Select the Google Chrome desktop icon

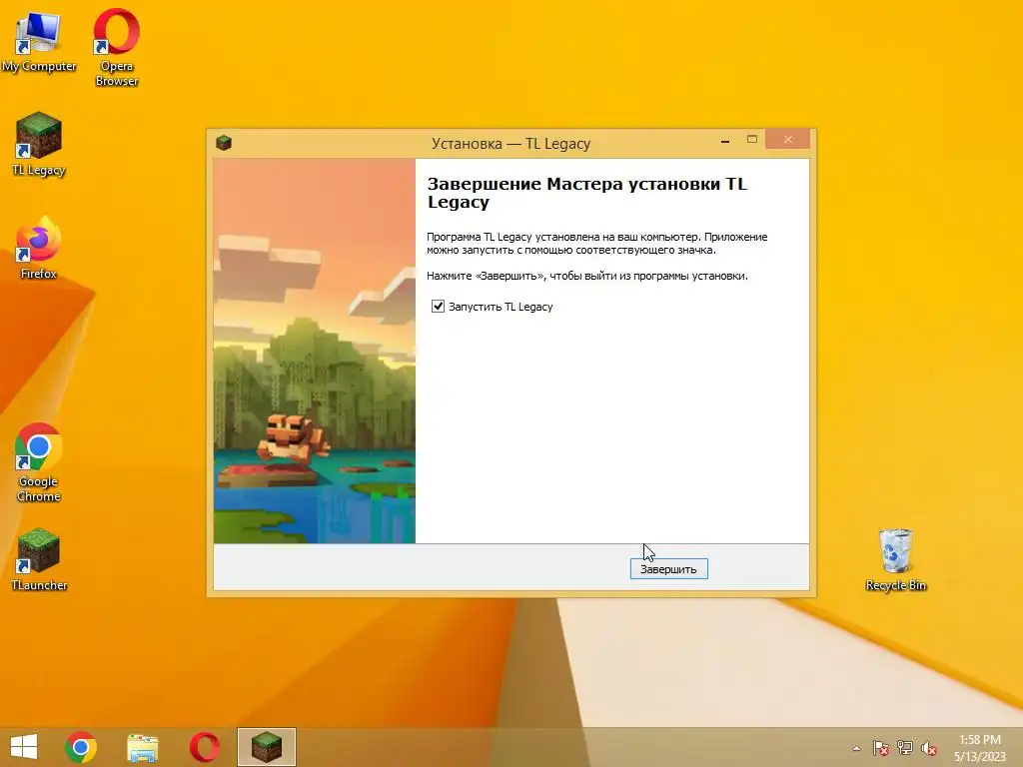pyautogui.click(x=39, y=462)
